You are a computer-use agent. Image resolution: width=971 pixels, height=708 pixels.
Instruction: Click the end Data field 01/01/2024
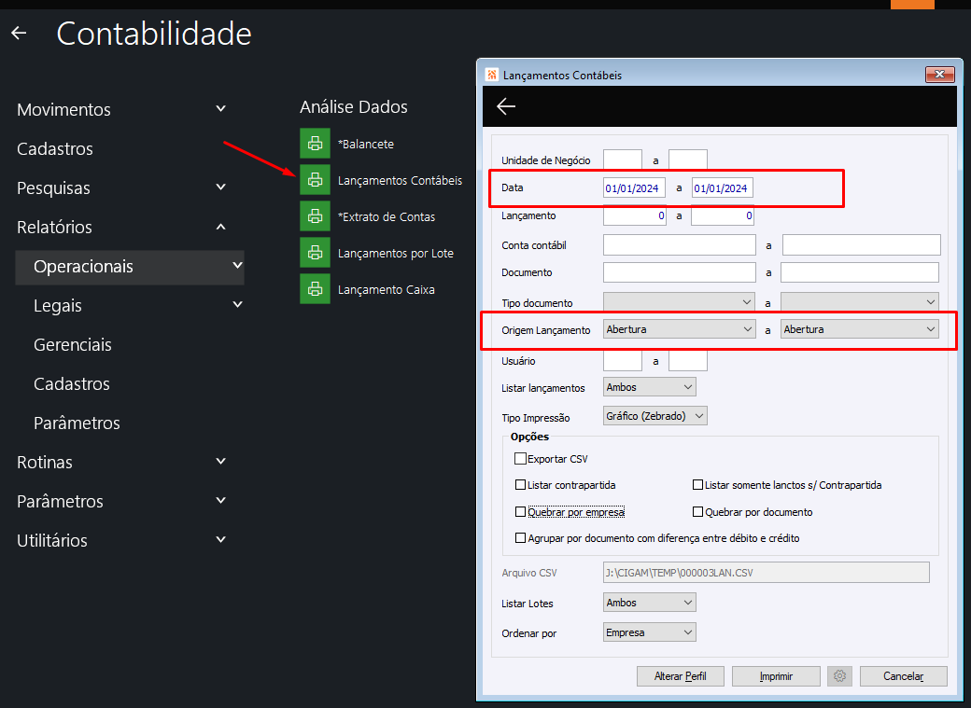tap(722, 188)
